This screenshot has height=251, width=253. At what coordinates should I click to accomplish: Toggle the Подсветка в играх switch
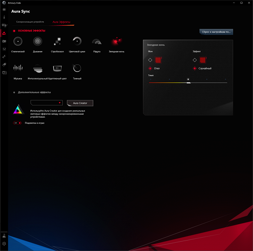click(17, 123)
